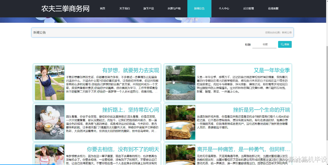Image resolution: width=328 pixels, height=165 pixels.
Task: Click thumbnail of 有梦想 article
Action: (x=50, y=83)
